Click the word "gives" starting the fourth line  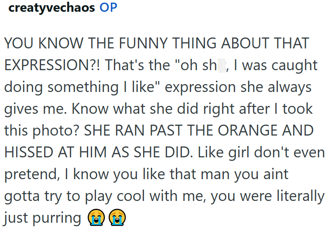pos(21,109)
